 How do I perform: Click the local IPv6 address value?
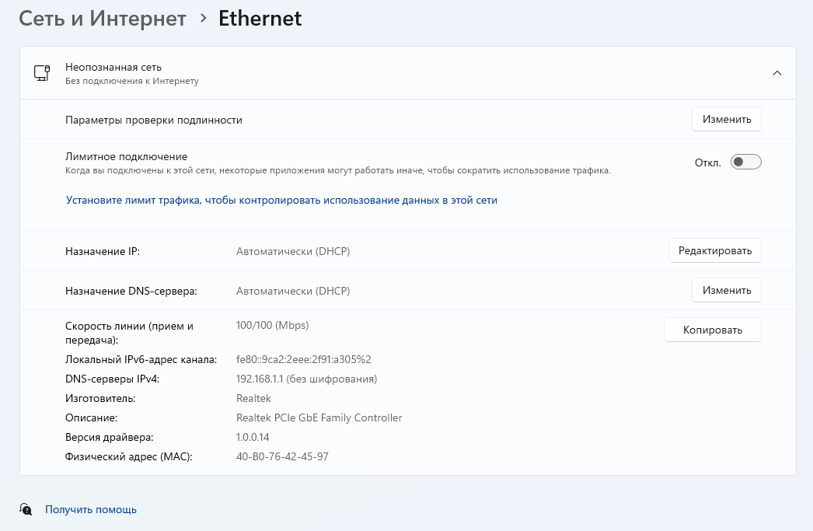[303, 359]
